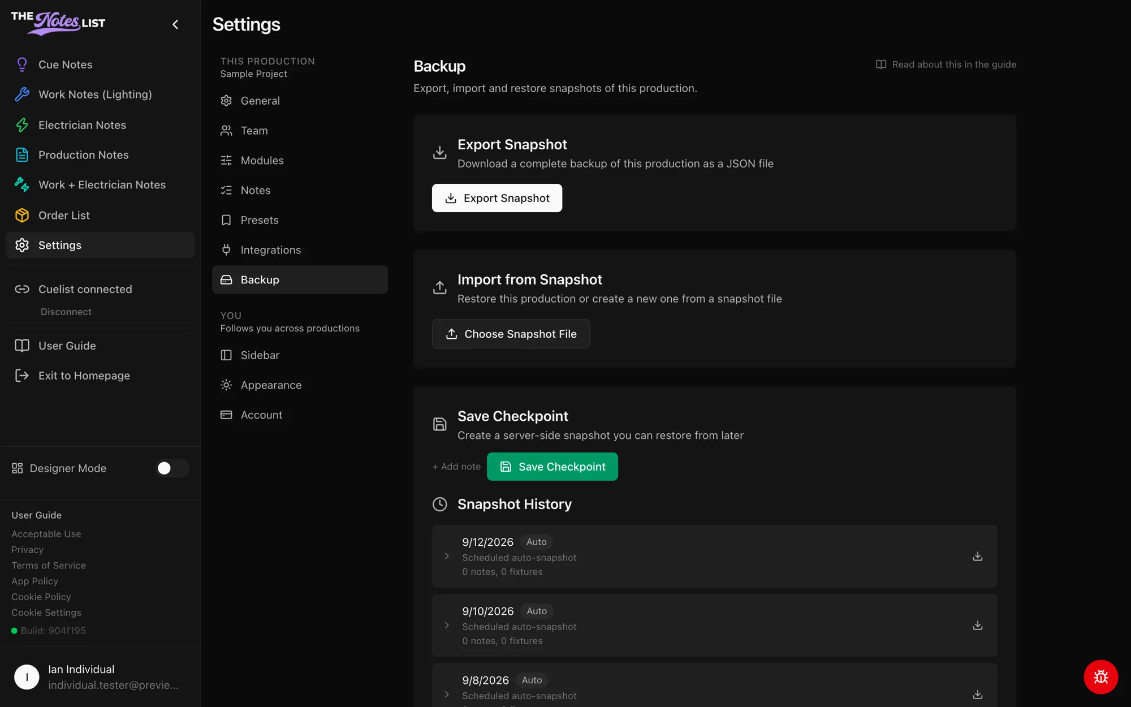Open the Privacy link
1131x707 pixels.
(27, 550)
